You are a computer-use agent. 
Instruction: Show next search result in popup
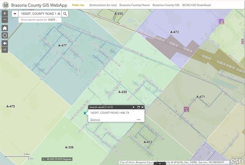(x=133, y=107)
